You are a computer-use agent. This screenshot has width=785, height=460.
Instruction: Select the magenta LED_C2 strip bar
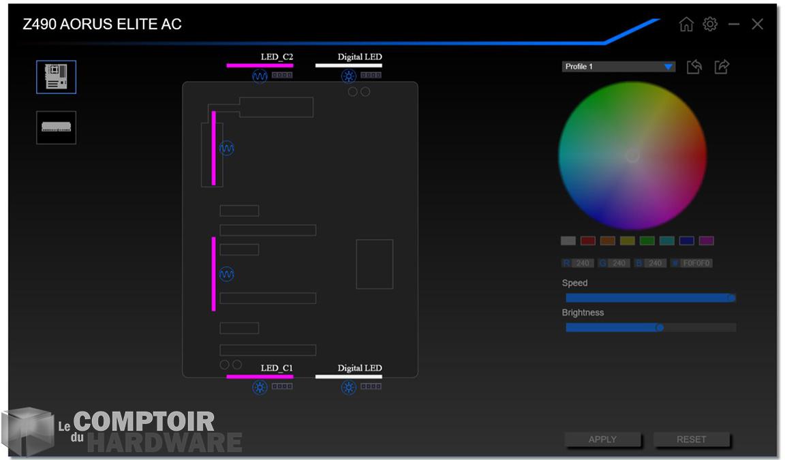[x=260, y=65]
